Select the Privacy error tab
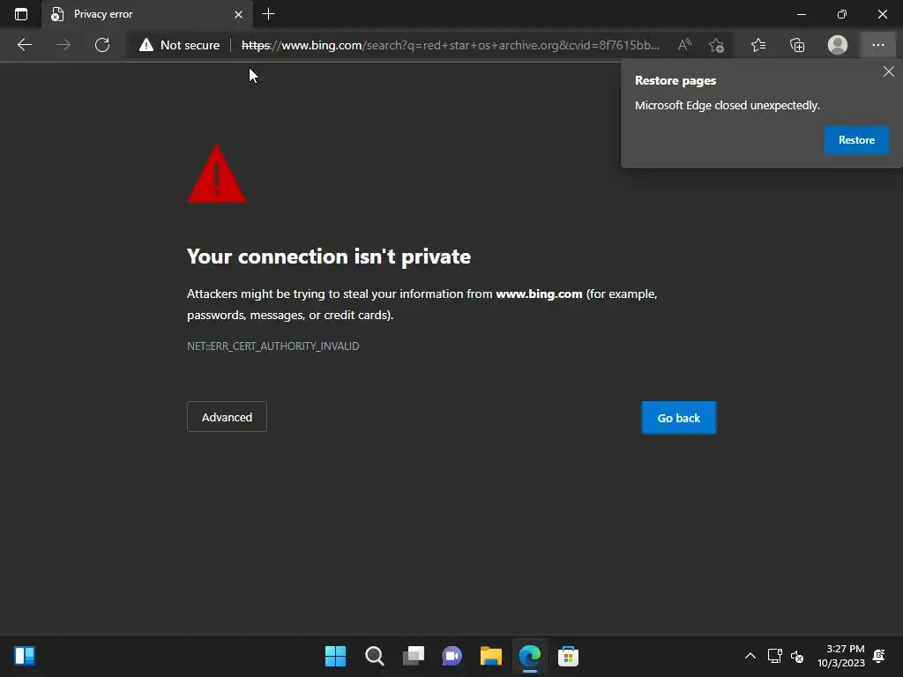This screenshot has height=677, width=903. (x=147, y=14)
